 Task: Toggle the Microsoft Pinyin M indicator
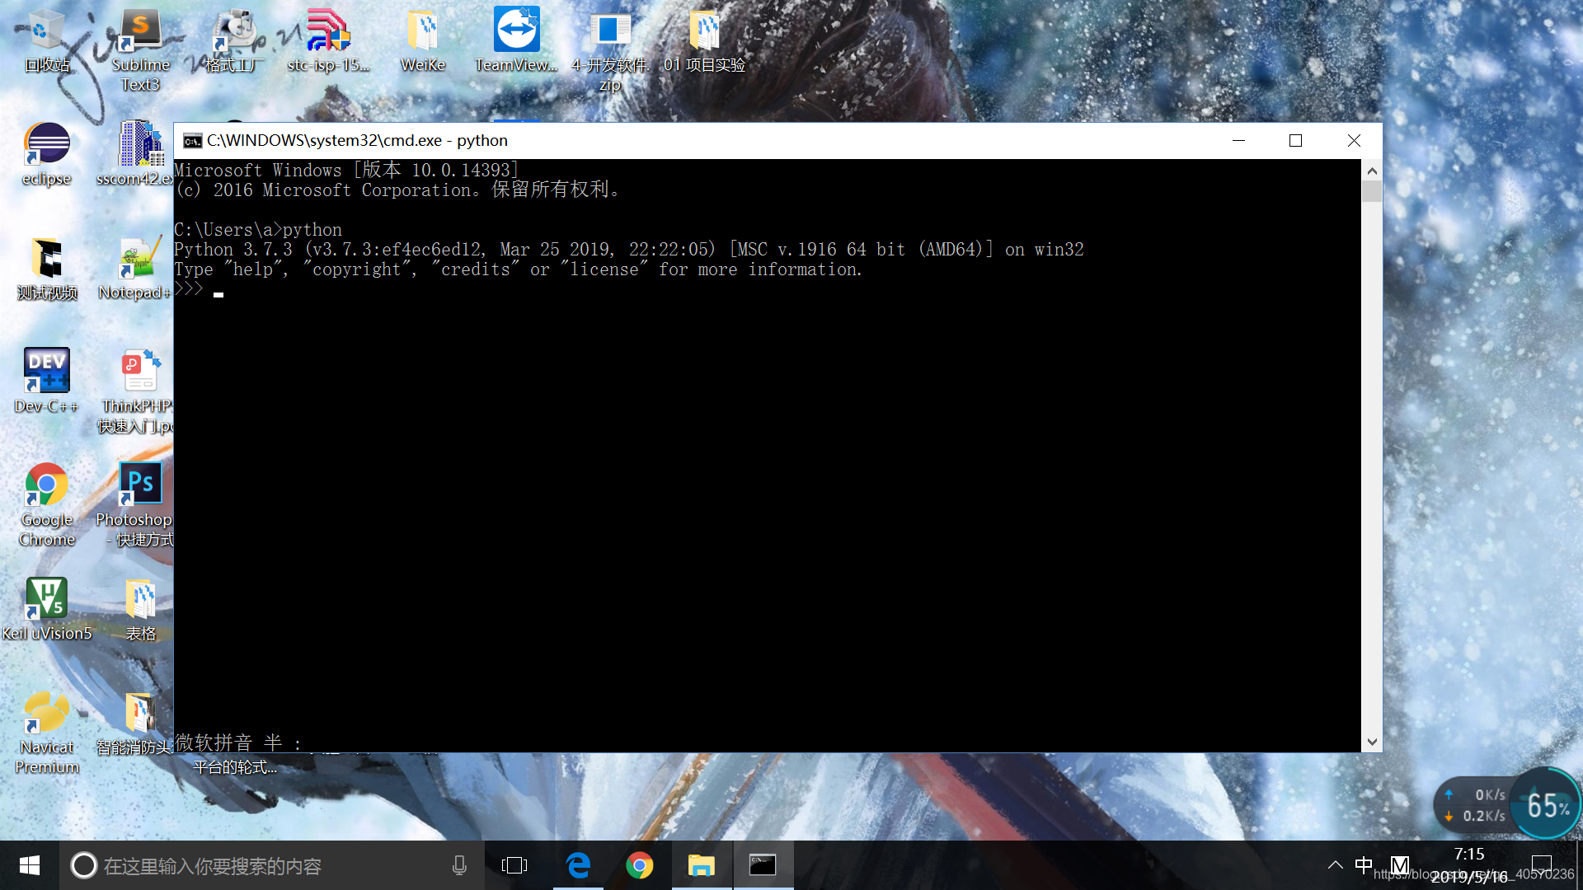point(1399,865)
